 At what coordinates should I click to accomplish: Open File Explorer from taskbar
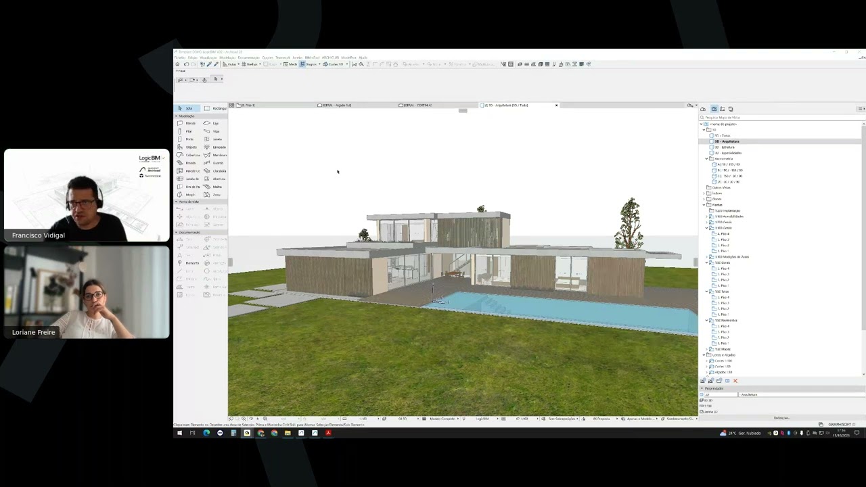[288, 433]
